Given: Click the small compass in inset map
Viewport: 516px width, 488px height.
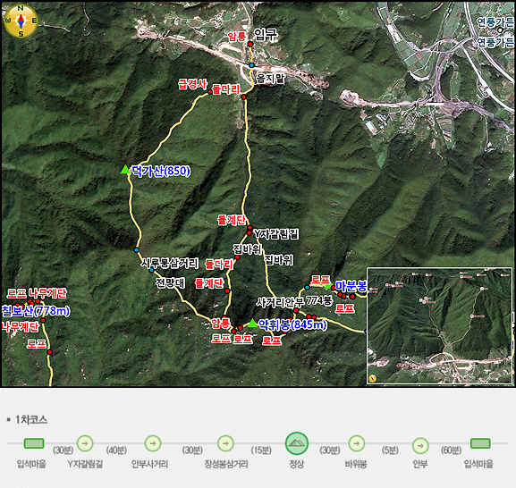Looking at the screenshot, I should 373,378.
